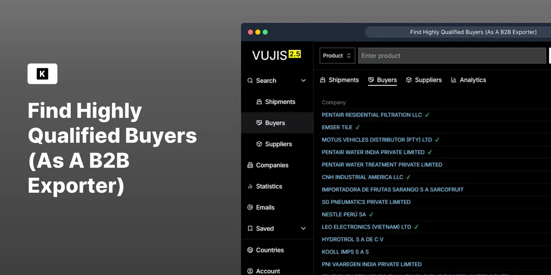Click the yellow minimize window button

[x=258, y=32]
